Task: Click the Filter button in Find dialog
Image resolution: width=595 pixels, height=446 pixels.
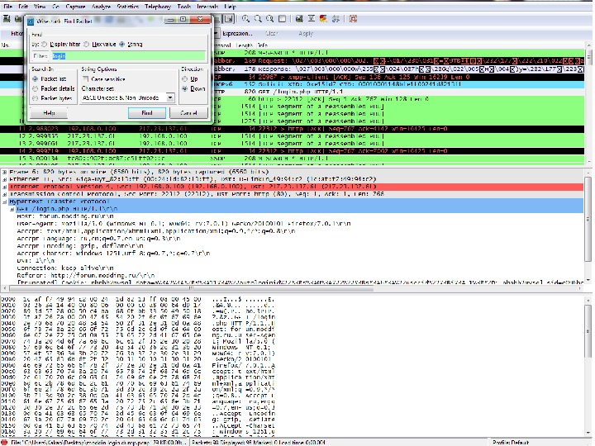Action: point(40,56)
